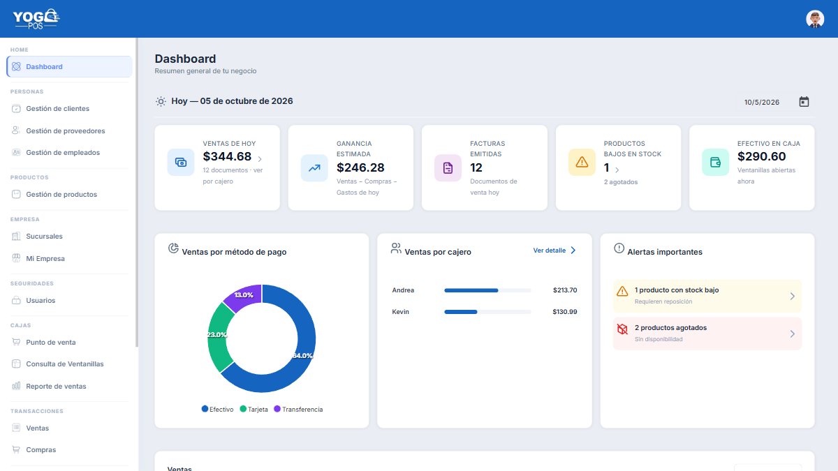The width and height of the screenshot is (838, 471).
Task: Click the Consulta de Ventanillas icon
Action: tap(16, 364)
